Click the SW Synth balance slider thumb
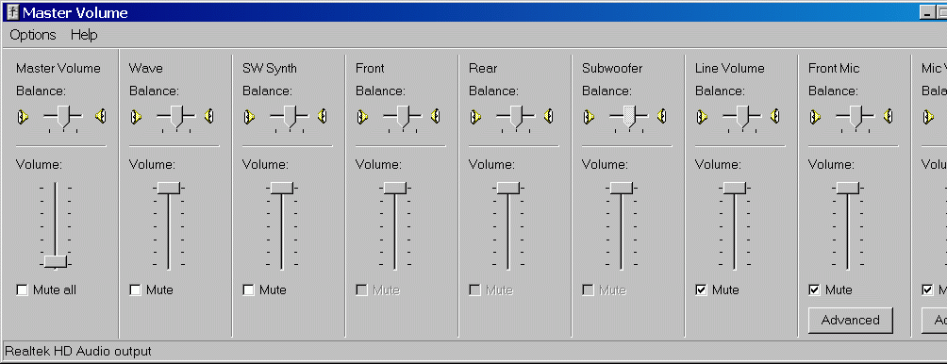The width and height of the screenshot is (947, 364). 290,117
